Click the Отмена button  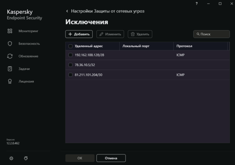[111, 158]
